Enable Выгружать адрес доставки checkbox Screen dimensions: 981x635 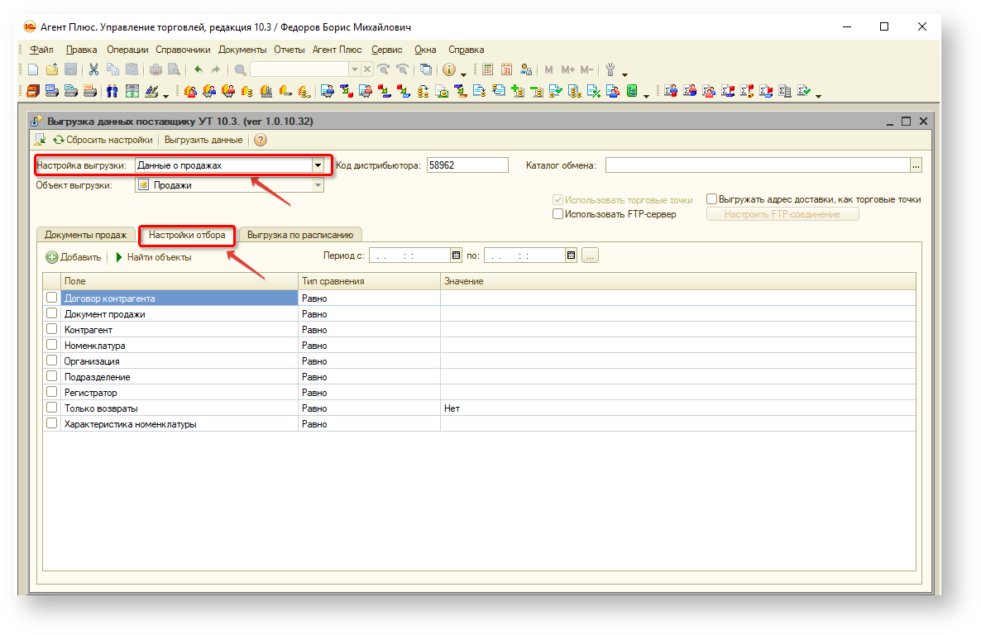click(711, 199)
